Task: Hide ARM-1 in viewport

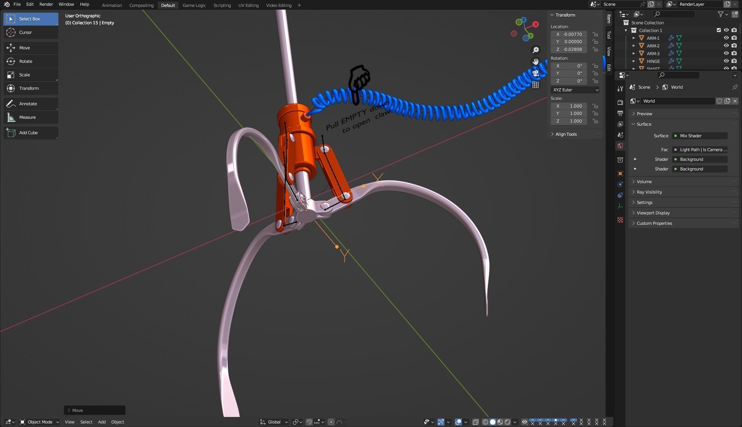Action: pyautogui.click(x=726, y=38)
